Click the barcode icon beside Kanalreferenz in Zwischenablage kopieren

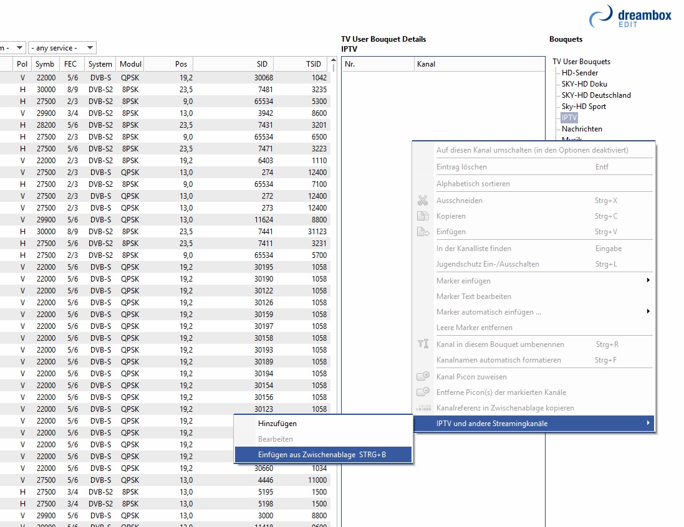pyautogui.click(x=423, y=408)
